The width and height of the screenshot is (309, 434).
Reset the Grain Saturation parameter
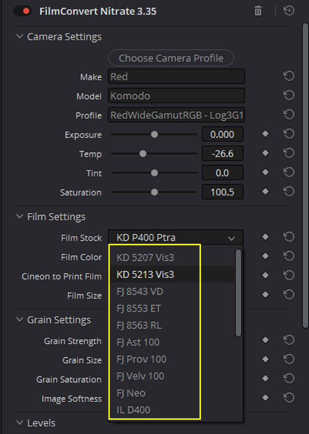[289, 378]
